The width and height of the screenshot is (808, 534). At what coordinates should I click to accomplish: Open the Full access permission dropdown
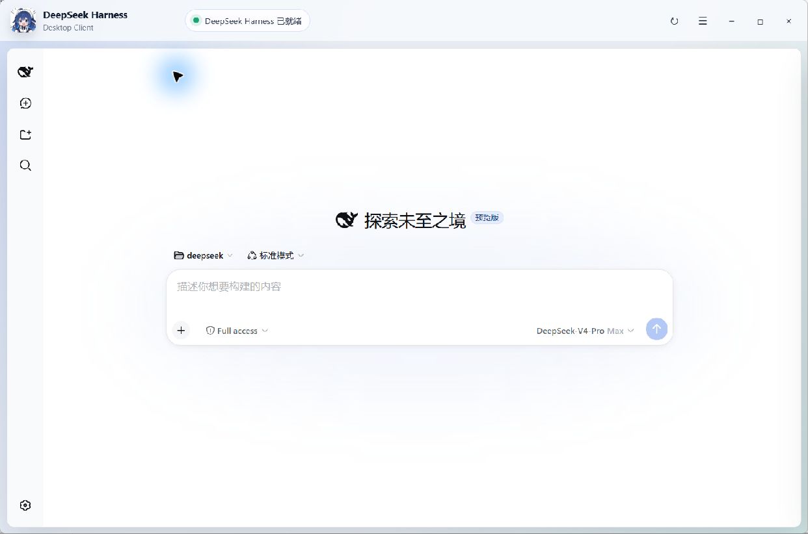tap(237, 331)
